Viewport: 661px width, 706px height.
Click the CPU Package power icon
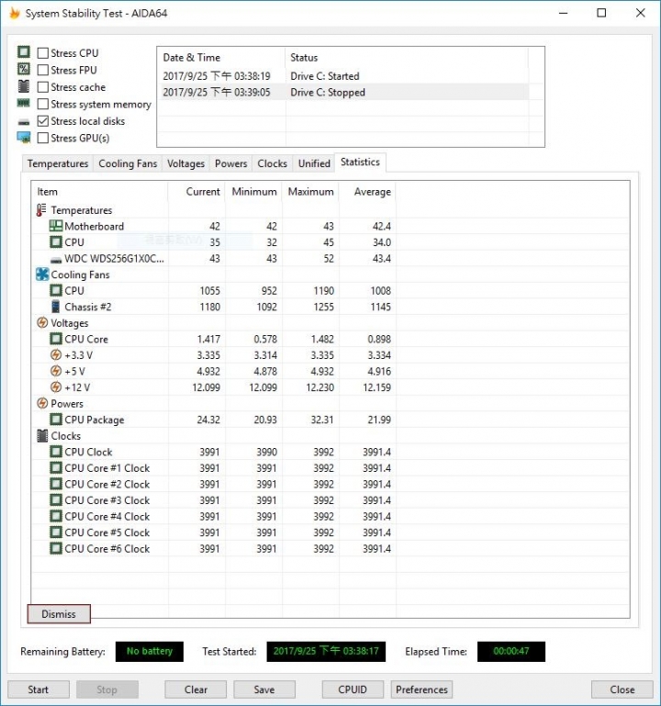click(x=56, y=420)
